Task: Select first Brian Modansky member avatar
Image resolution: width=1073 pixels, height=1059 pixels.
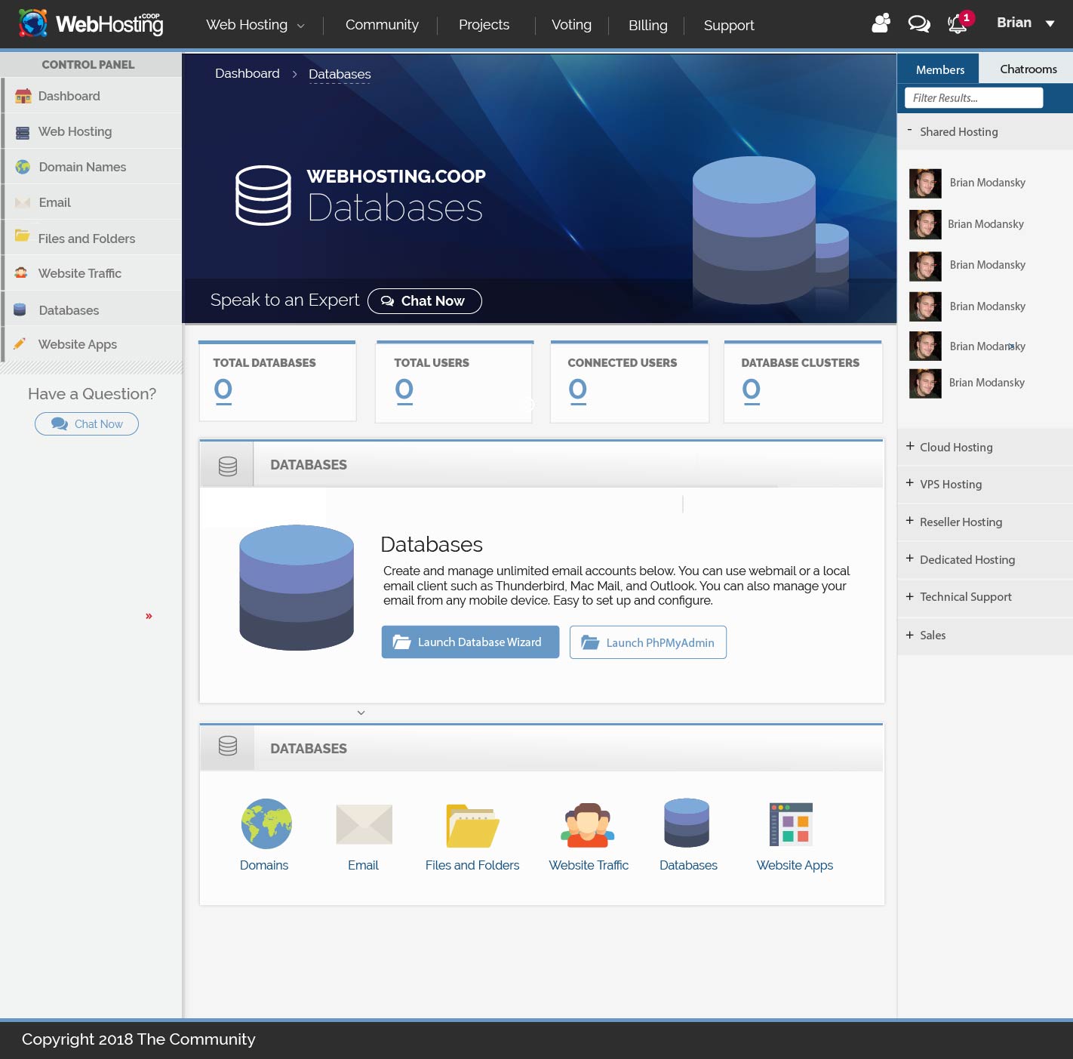Action: pos(925,183)
